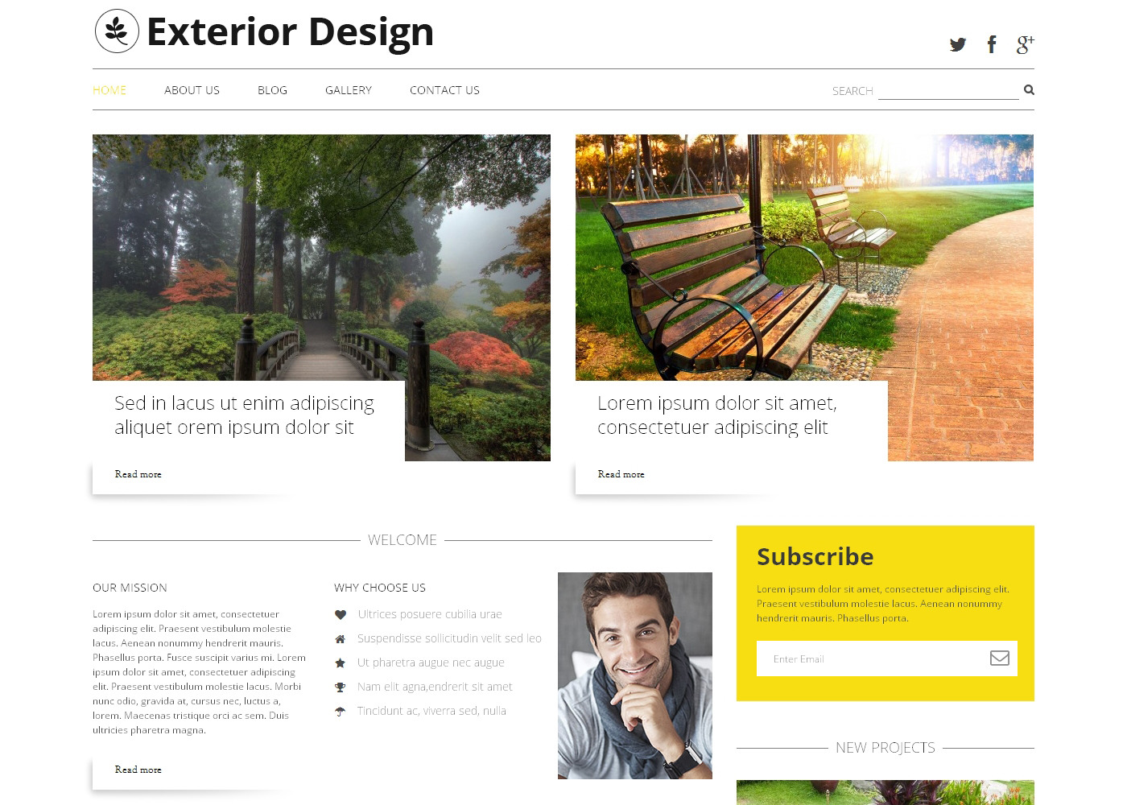This screenshot has height=805, width=1127.
Task: Click Read more under Our Mission
Action: point(138,770)
